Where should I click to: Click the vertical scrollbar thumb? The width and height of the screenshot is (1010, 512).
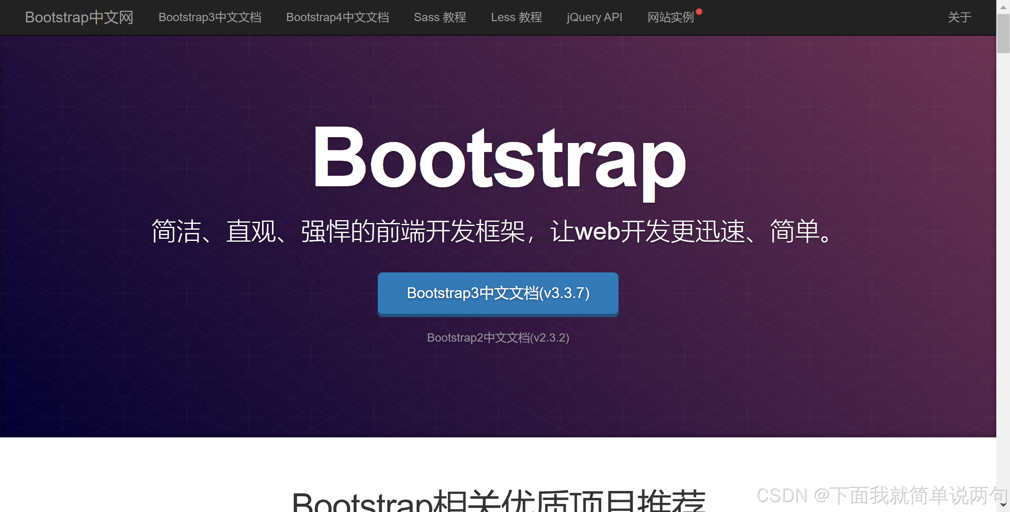click(1003, 33)
